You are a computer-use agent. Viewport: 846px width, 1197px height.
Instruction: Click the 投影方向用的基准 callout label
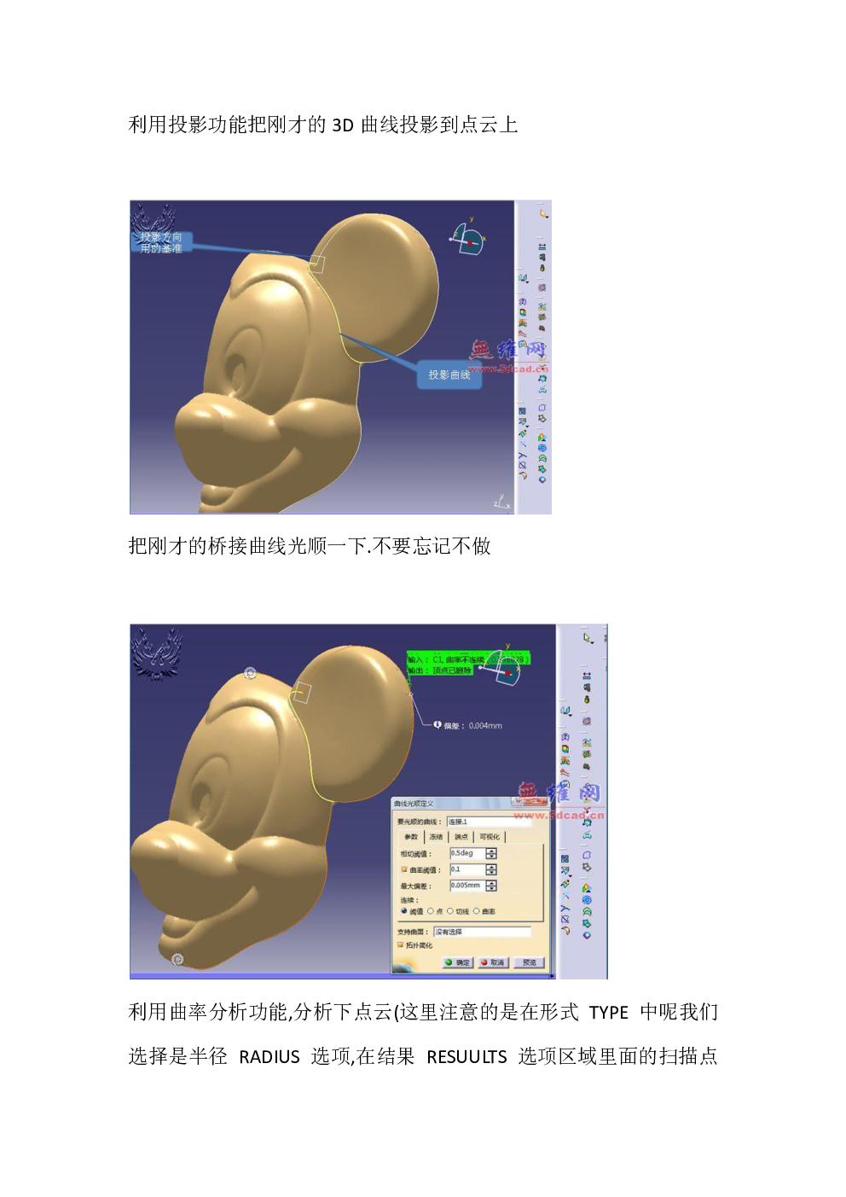161,242
